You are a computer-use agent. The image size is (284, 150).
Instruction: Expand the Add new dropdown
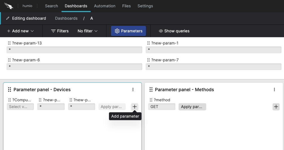20,31
